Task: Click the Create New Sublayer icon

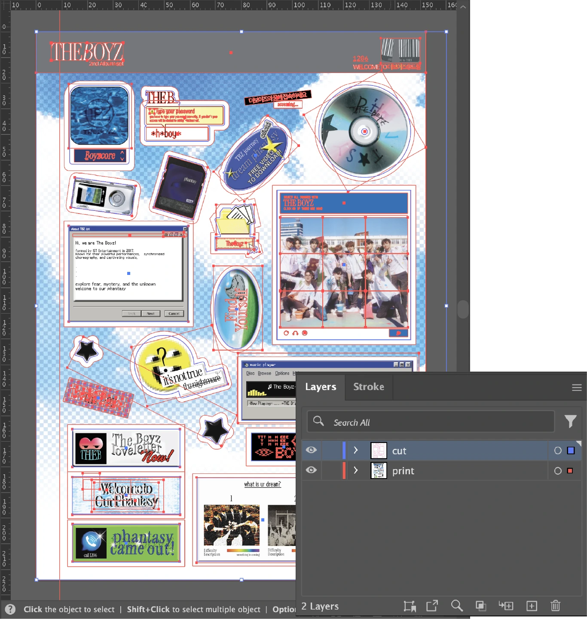Action: point(506,606)
